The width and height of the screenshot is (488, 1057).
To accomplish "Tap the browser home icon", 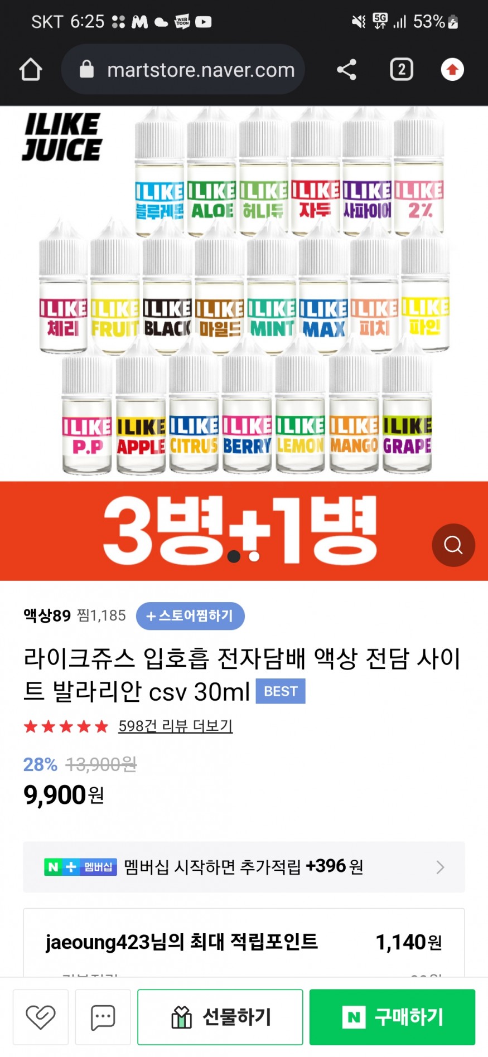I will (x=31, y=70).
